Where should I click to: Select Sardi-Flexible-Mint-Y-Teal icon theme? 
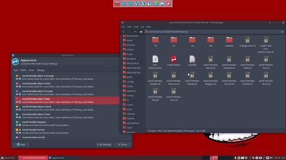(x=67, y=116)
